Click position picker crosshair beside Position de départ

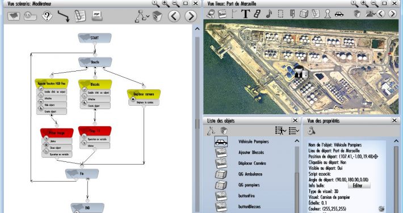[x=376, y=156]
